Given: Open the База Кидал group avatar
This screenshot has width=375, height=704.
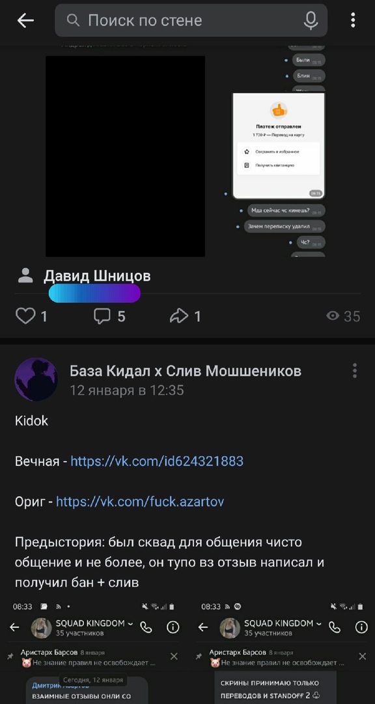Looking at the screenshot, I should pyautogui.click(x=36, y=379).
